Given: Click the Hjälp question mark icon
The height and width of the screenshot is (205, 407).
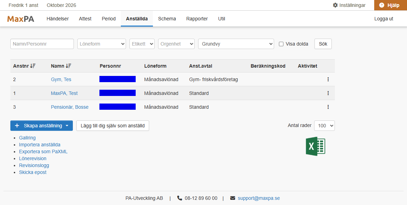Looking at the screenshot, I should pos(381,5).
